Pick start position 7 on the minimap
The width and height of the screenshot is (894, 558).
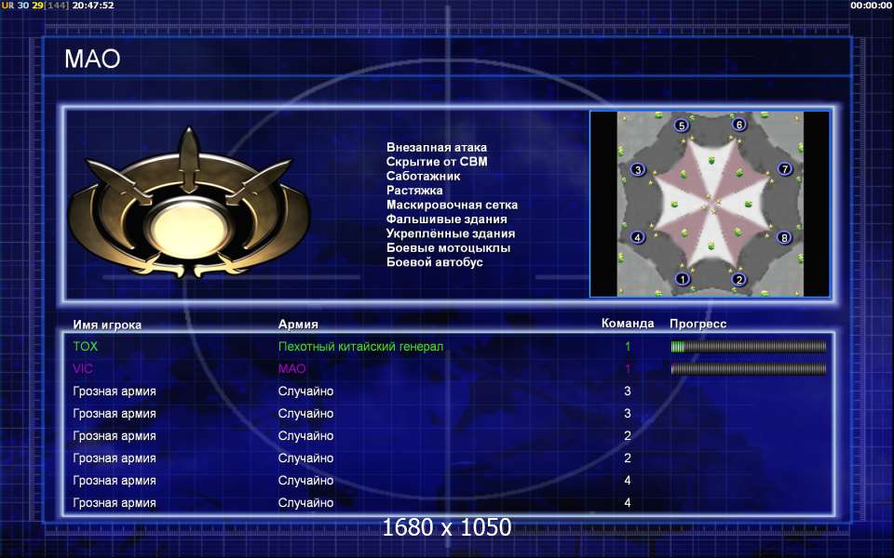[x=784, y=169]
